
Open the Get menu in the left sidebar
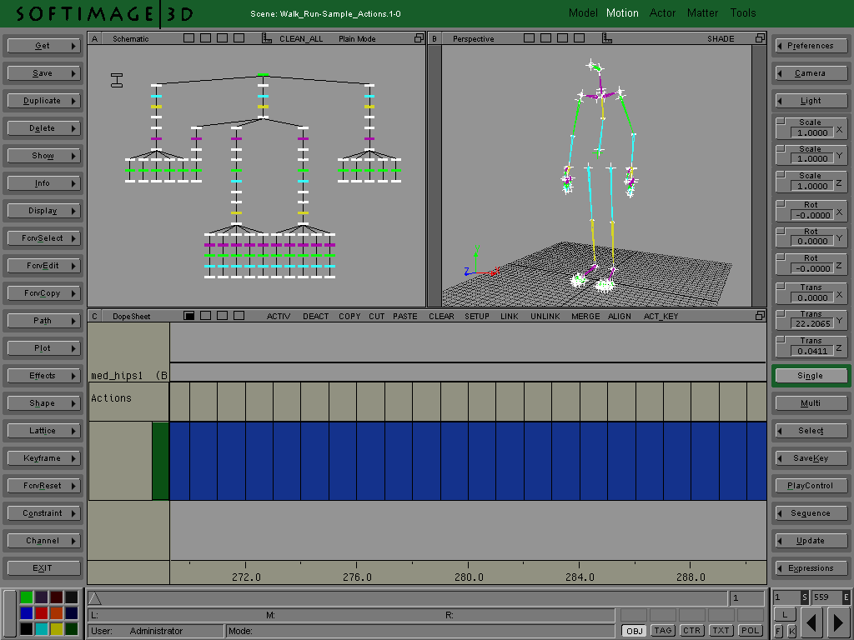(x=43, y=45)
